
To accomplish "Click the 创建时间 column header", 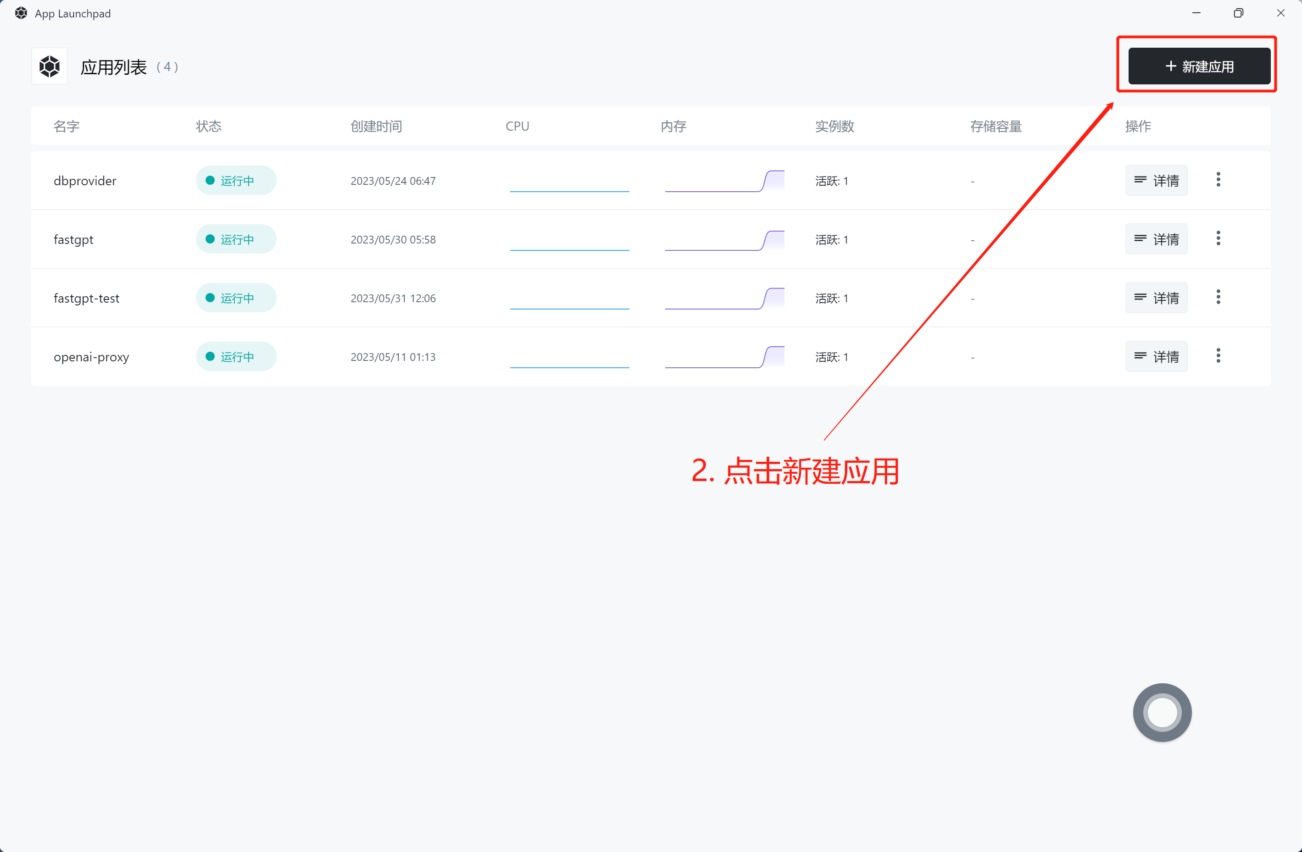I will 376,126.
